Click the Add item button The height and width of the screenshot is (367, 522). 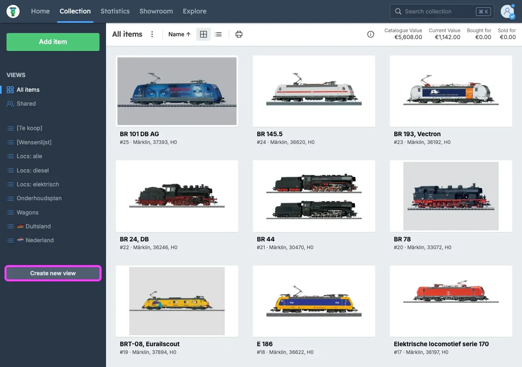[x=53, y=42]
